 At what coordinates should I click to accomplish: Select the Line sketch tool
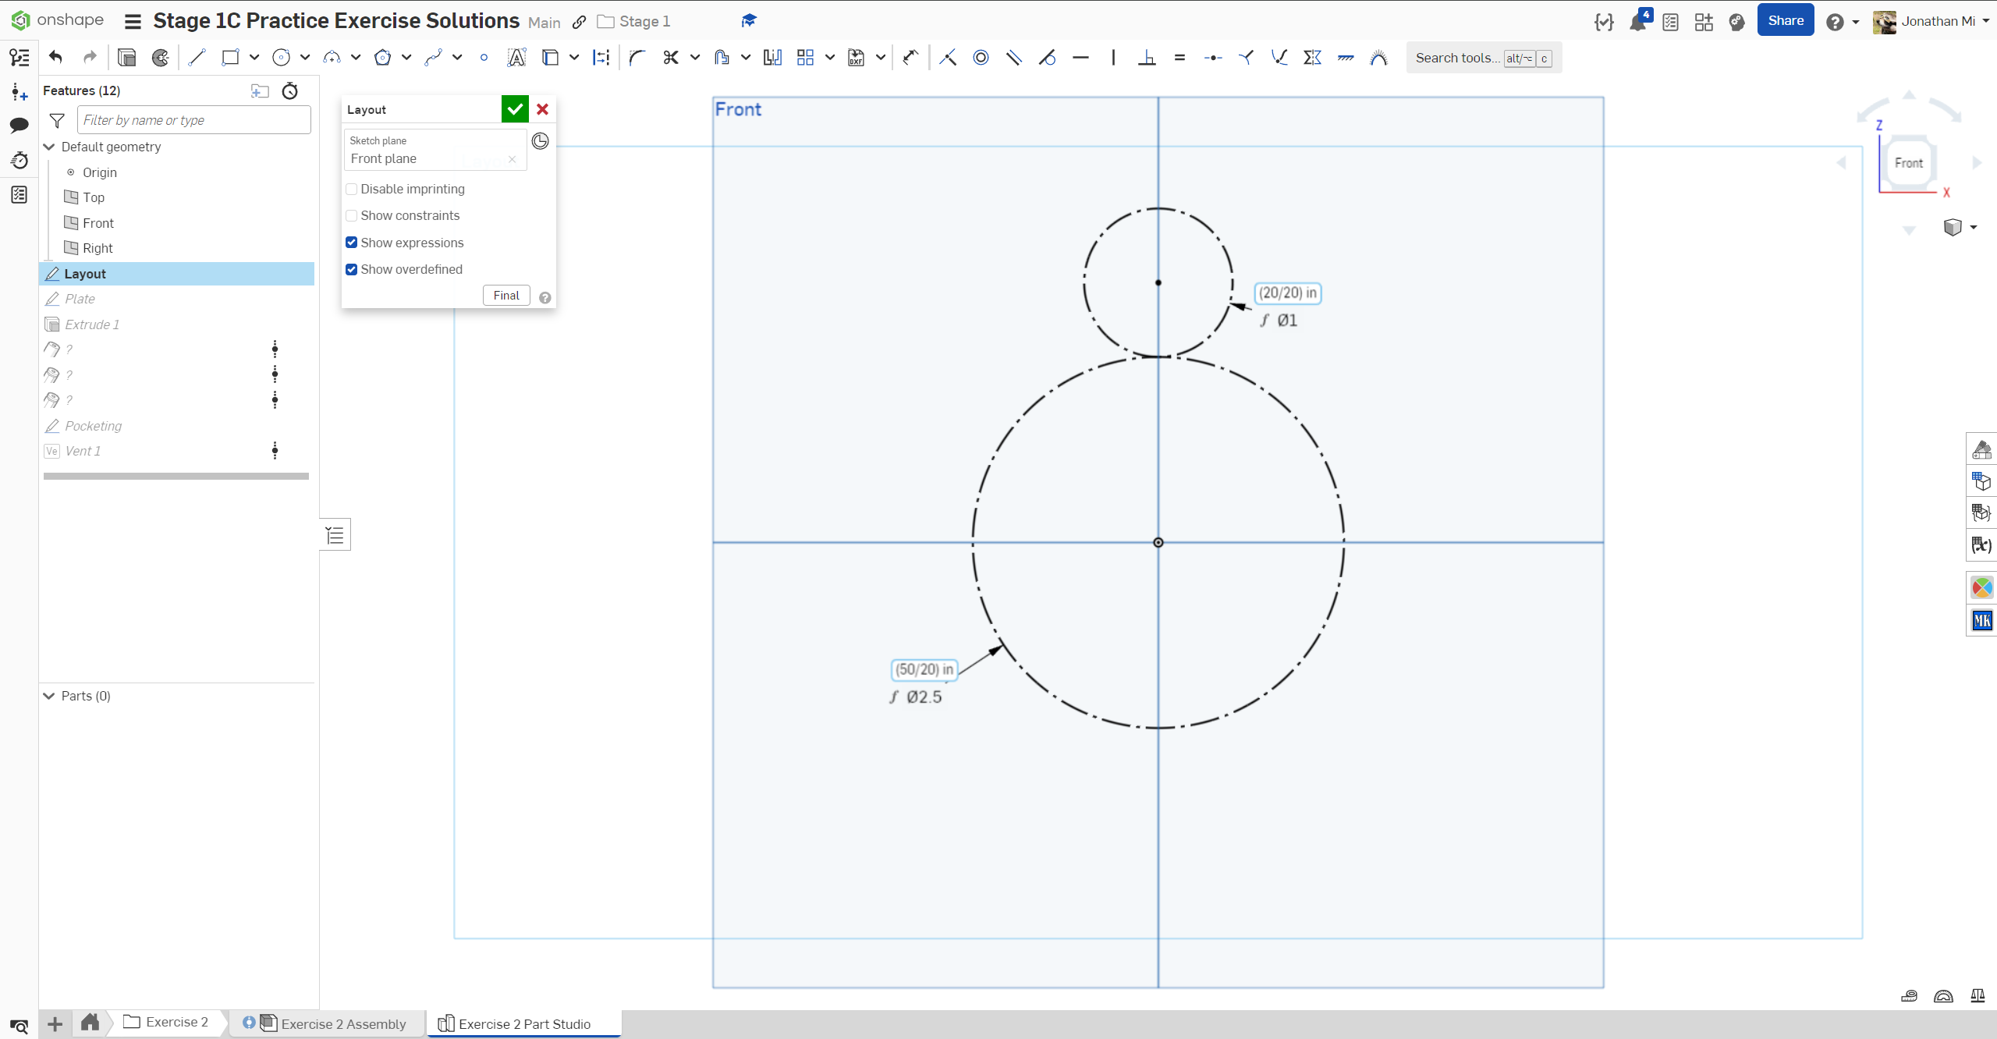pyautogui.click(x=197, y=57)
